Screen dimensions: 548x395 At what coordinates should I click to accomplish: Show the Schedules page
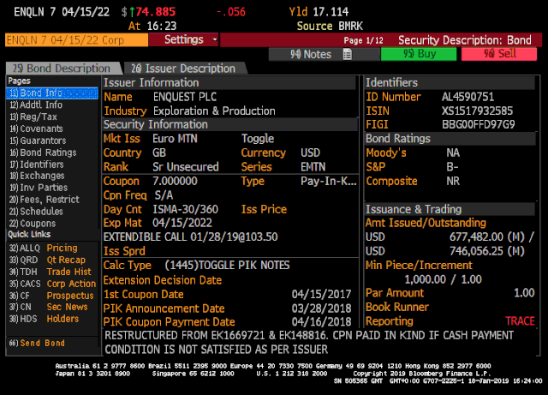[36, 212]
